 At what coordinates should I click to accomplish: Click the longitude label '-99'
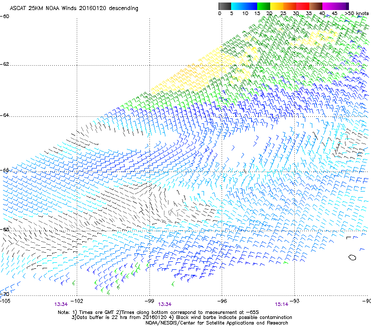coord(149,301)
